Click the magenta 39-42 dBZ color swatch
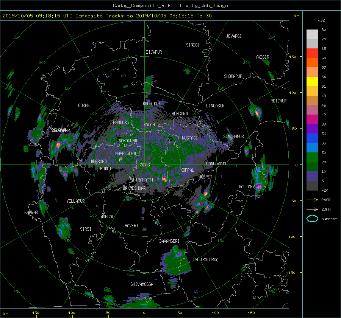The image size is (341, 318). tap(312, 119)
